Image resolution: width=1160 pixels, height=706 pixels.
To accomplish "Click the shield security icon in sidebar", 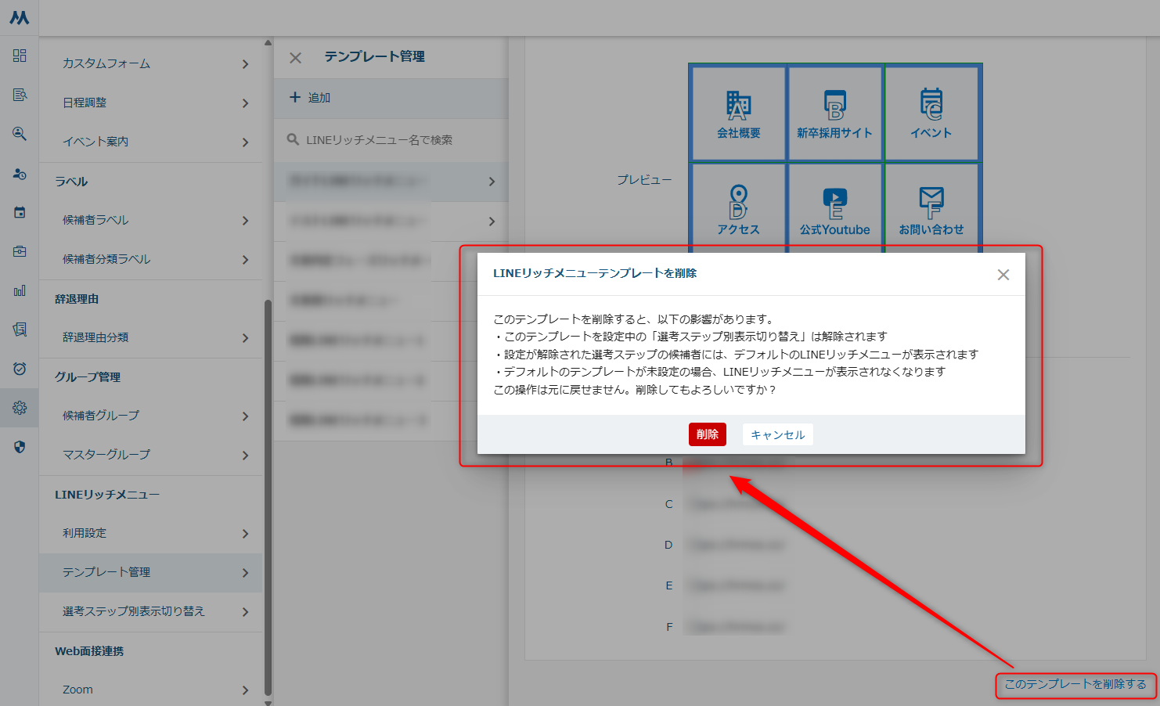I will click(20, 447).
